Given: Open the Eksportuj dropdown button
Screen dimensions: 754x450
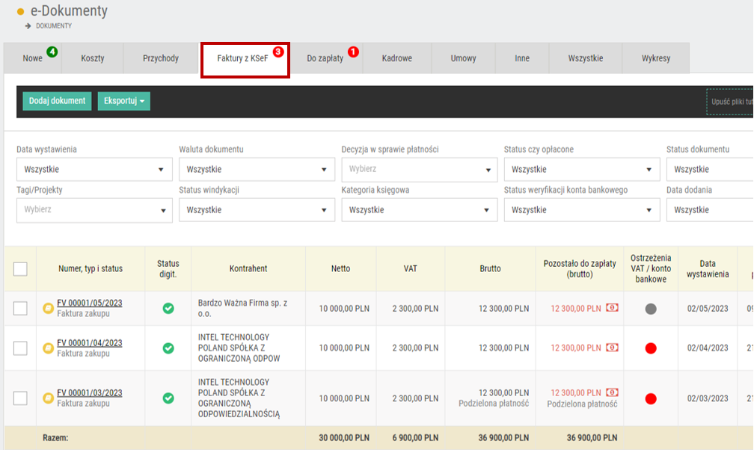Looking at the screenshot, I should [124, 101].
